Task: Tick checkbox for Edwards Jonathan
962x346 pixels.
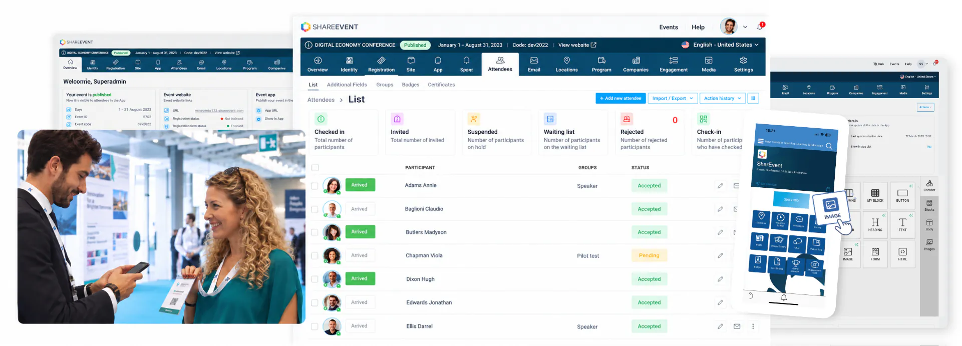Action: [x=315, y=303]
